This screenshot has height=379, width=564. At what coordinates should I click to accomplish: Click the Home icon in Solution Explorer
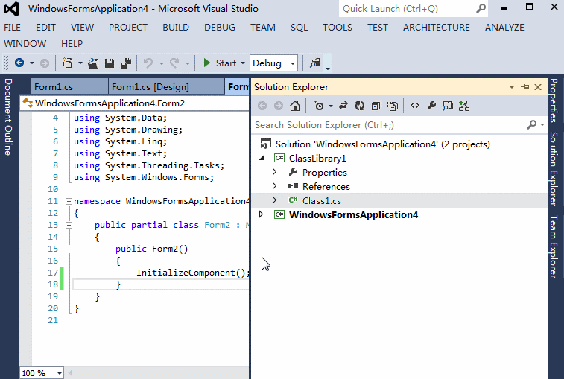295,106
